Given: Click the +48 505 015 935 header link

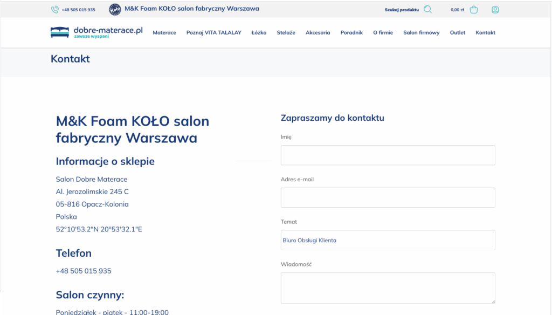Looking at the screenshot, I should 78,10.
